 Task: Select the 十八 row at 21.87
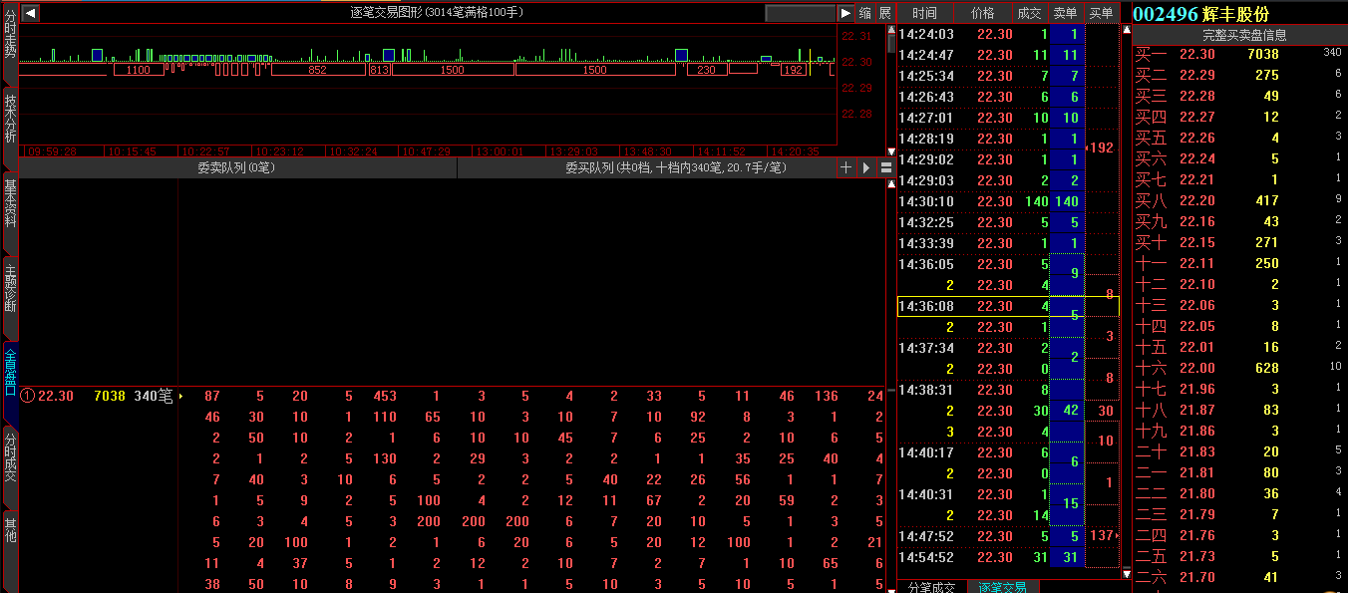[1239, 410]
